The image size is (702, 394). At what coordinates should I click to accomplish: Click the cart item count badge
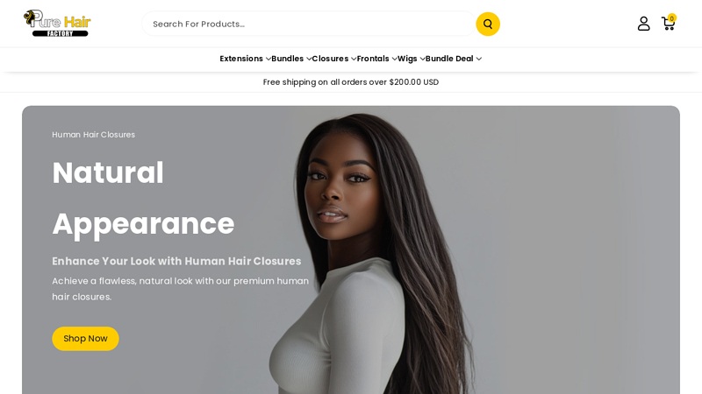671,18
